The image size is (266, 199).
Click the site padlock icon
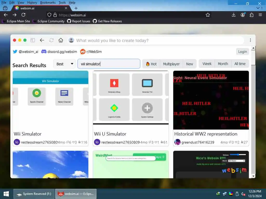(x=55, y=15)
